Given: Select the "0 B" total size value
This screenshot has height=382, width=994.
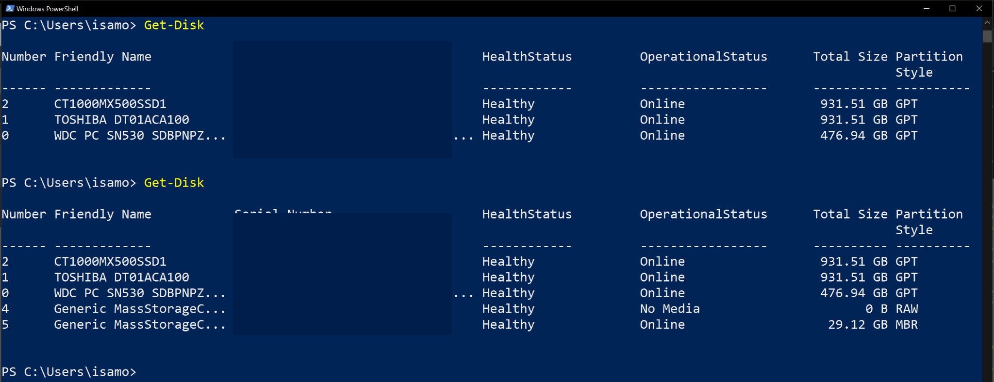Looking at the screenshot, I should (877, 309).
